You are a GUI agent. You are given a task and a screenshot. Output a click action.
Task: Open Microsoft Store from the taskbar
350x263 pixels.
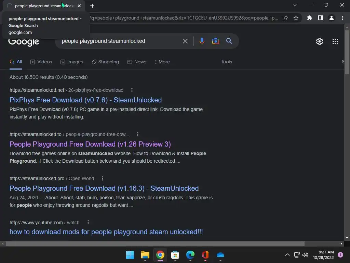[175, 255]
